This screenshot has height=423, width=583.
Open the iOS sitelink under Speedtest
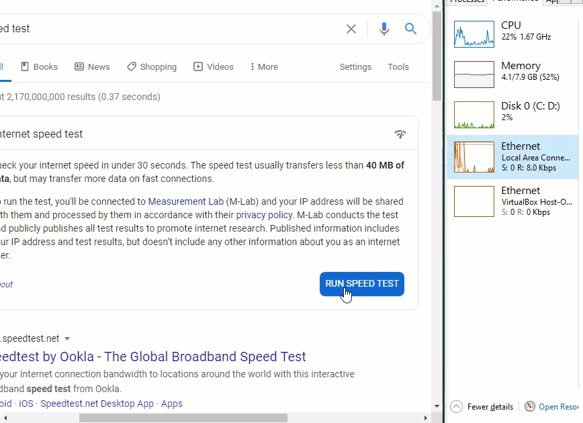click(26, 404)
